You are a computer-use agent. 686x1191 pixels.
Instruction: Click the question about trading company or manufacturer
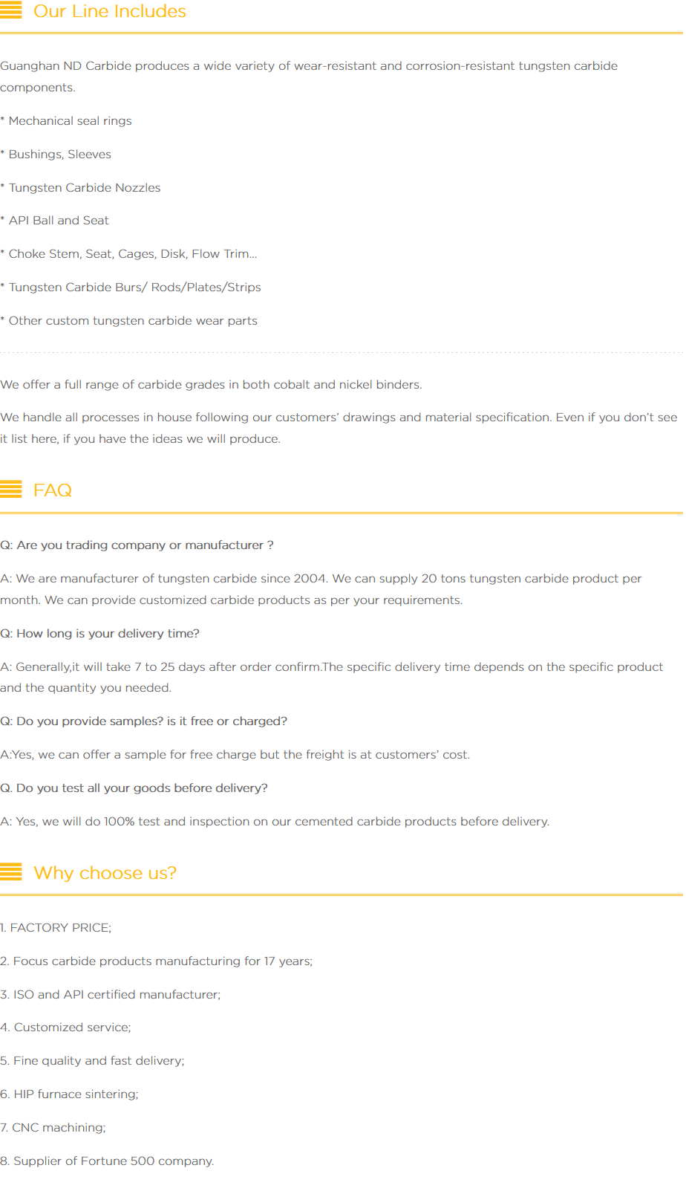(x=137, y=545)
